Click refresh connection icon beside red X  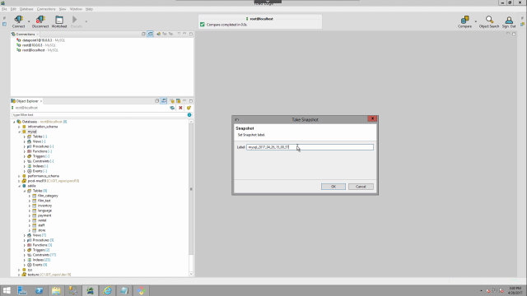tap(172, 108)
